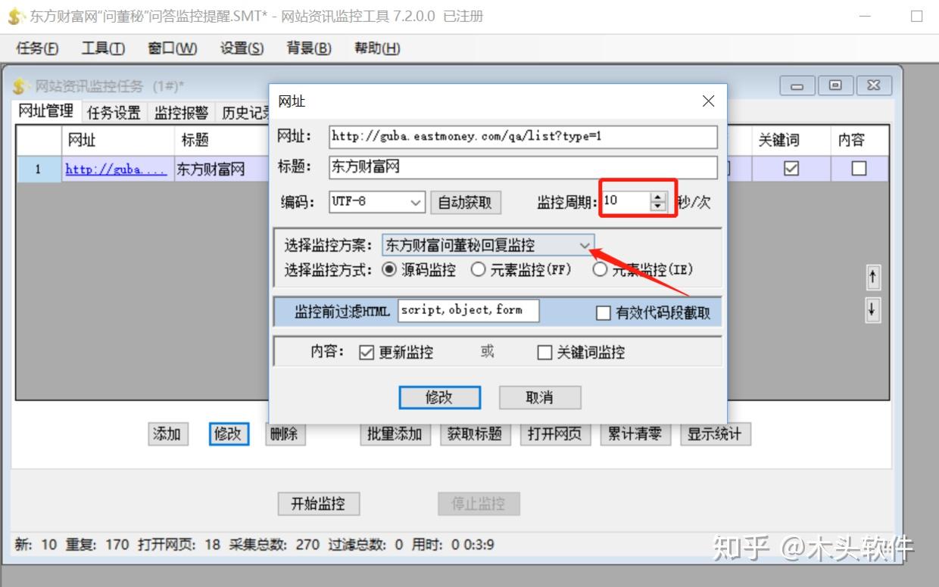Click the 监控前过滤HTML text field
Image resolution: width=939 pixels, height=587 pixels.
click(x=469, y=310)
